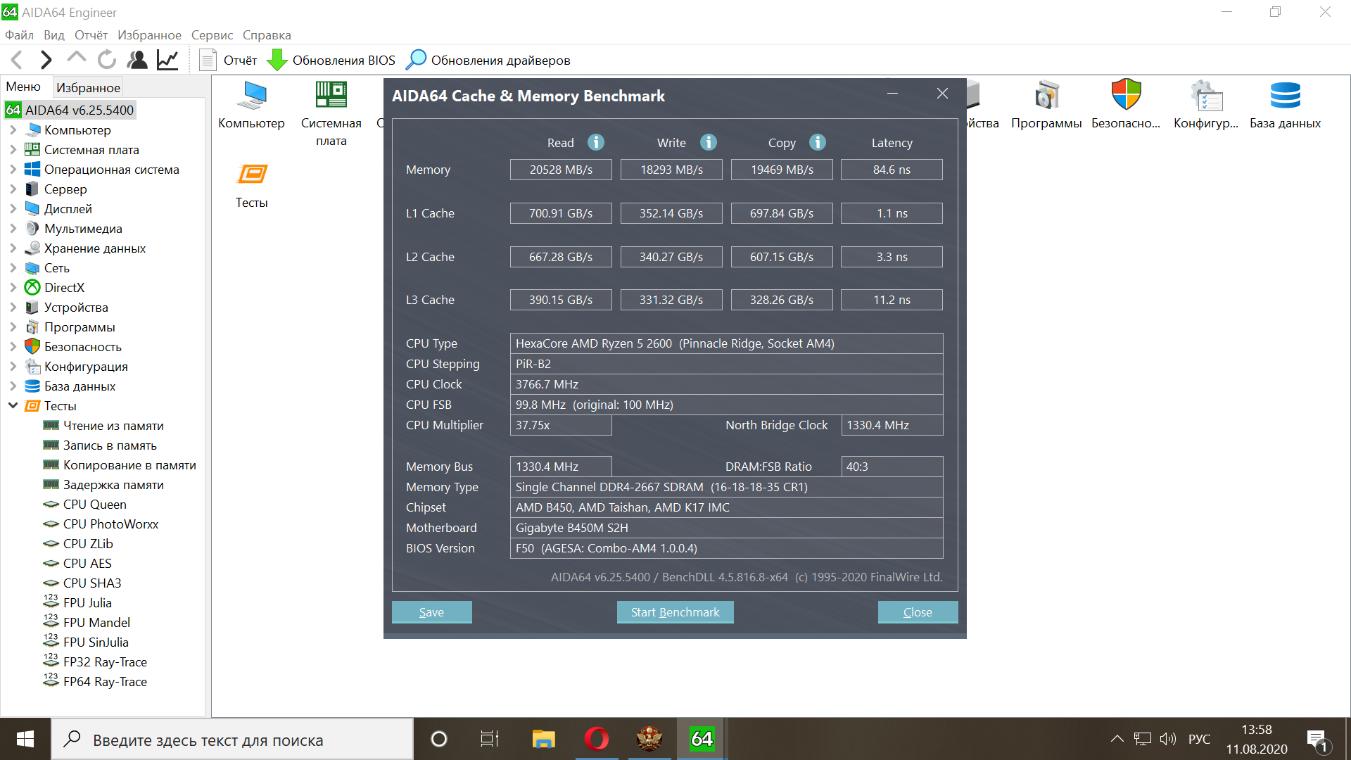The image size is (1351, 760).
Task: Click the driver updates magnifier icon
Action: (x=416, y=60)
